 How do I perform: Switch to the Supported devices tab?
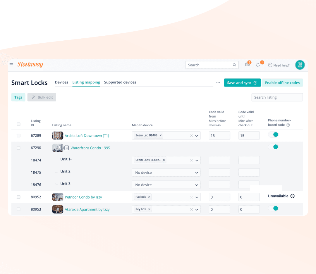[x=120, y=82]
